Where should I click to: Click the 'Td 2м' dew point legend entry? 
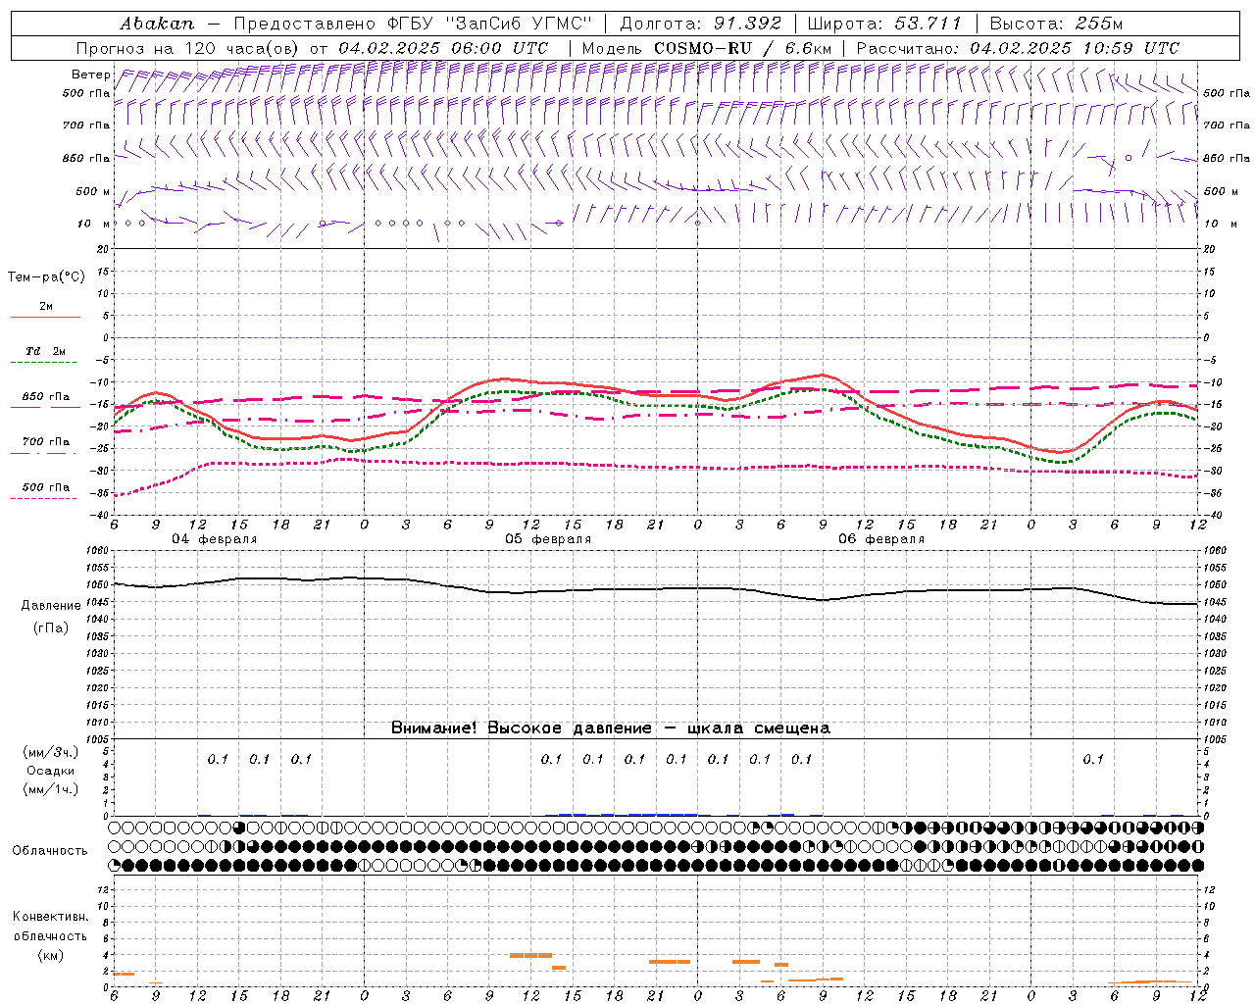46,351
